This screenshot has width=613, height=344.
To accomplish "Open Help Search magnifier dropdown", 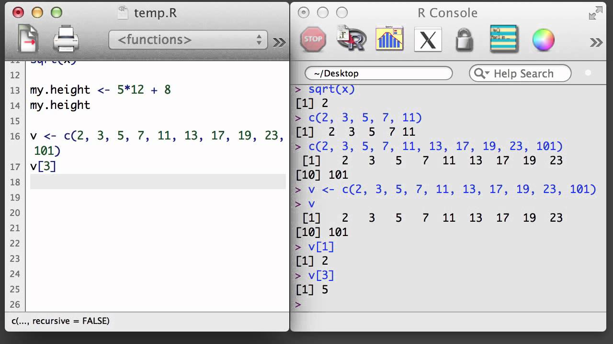I will [480, 74].
